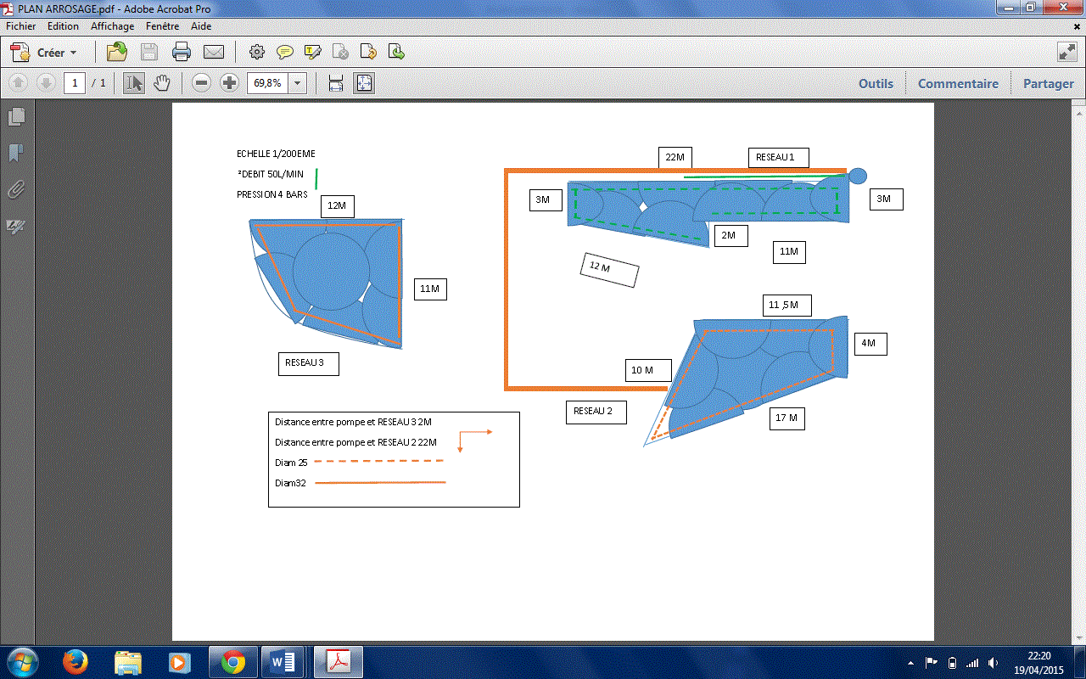Open the Affichage menu
This screenshot has height=679, width=1086.
click(113, 26)
